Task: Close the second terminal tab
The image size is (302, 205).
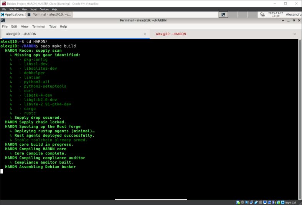Action: point(295,34)
